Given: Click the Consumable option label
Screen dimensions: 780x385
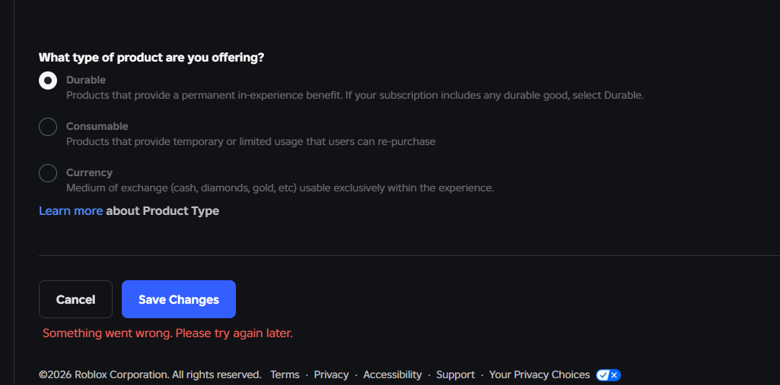Looking at the screenshot, I should tap(97, 127).
